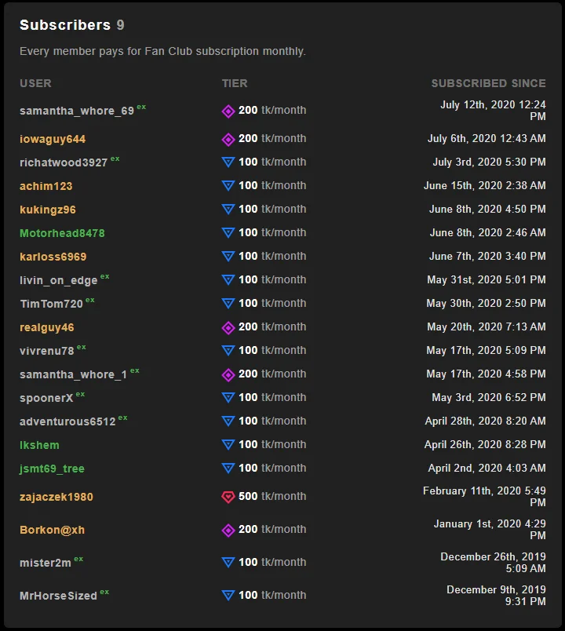Open the kukingz96 user profile
The width and height of the screenshot is (565, 631).
tap(47, 210)
